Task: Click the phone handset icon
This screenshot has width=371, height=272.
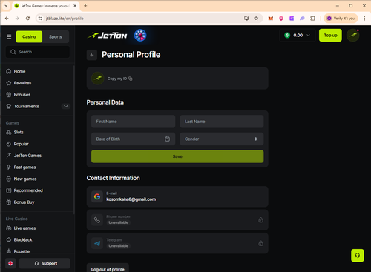Action: pyautogui.click(x=97, y=220)
